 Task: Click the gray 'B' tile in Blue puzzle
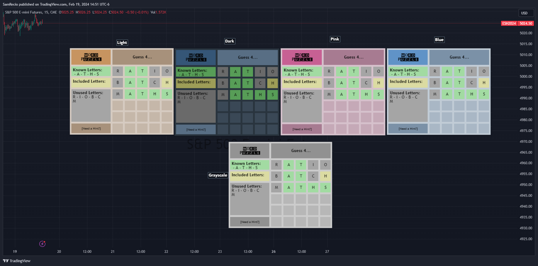point(435,83)
